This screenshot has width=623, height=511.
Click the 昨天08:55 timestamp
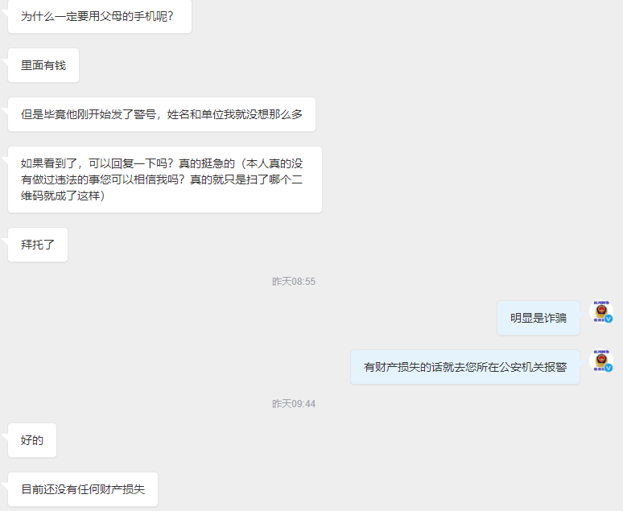click(294, 282)
